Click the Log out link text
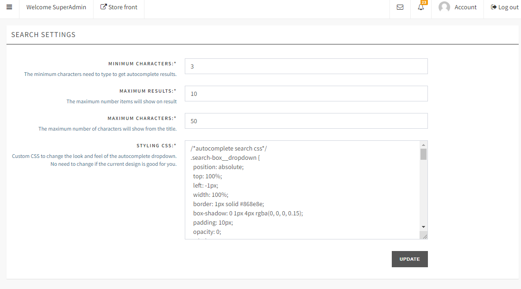Viewport: 521px width, 289px height. coord(508,7)
